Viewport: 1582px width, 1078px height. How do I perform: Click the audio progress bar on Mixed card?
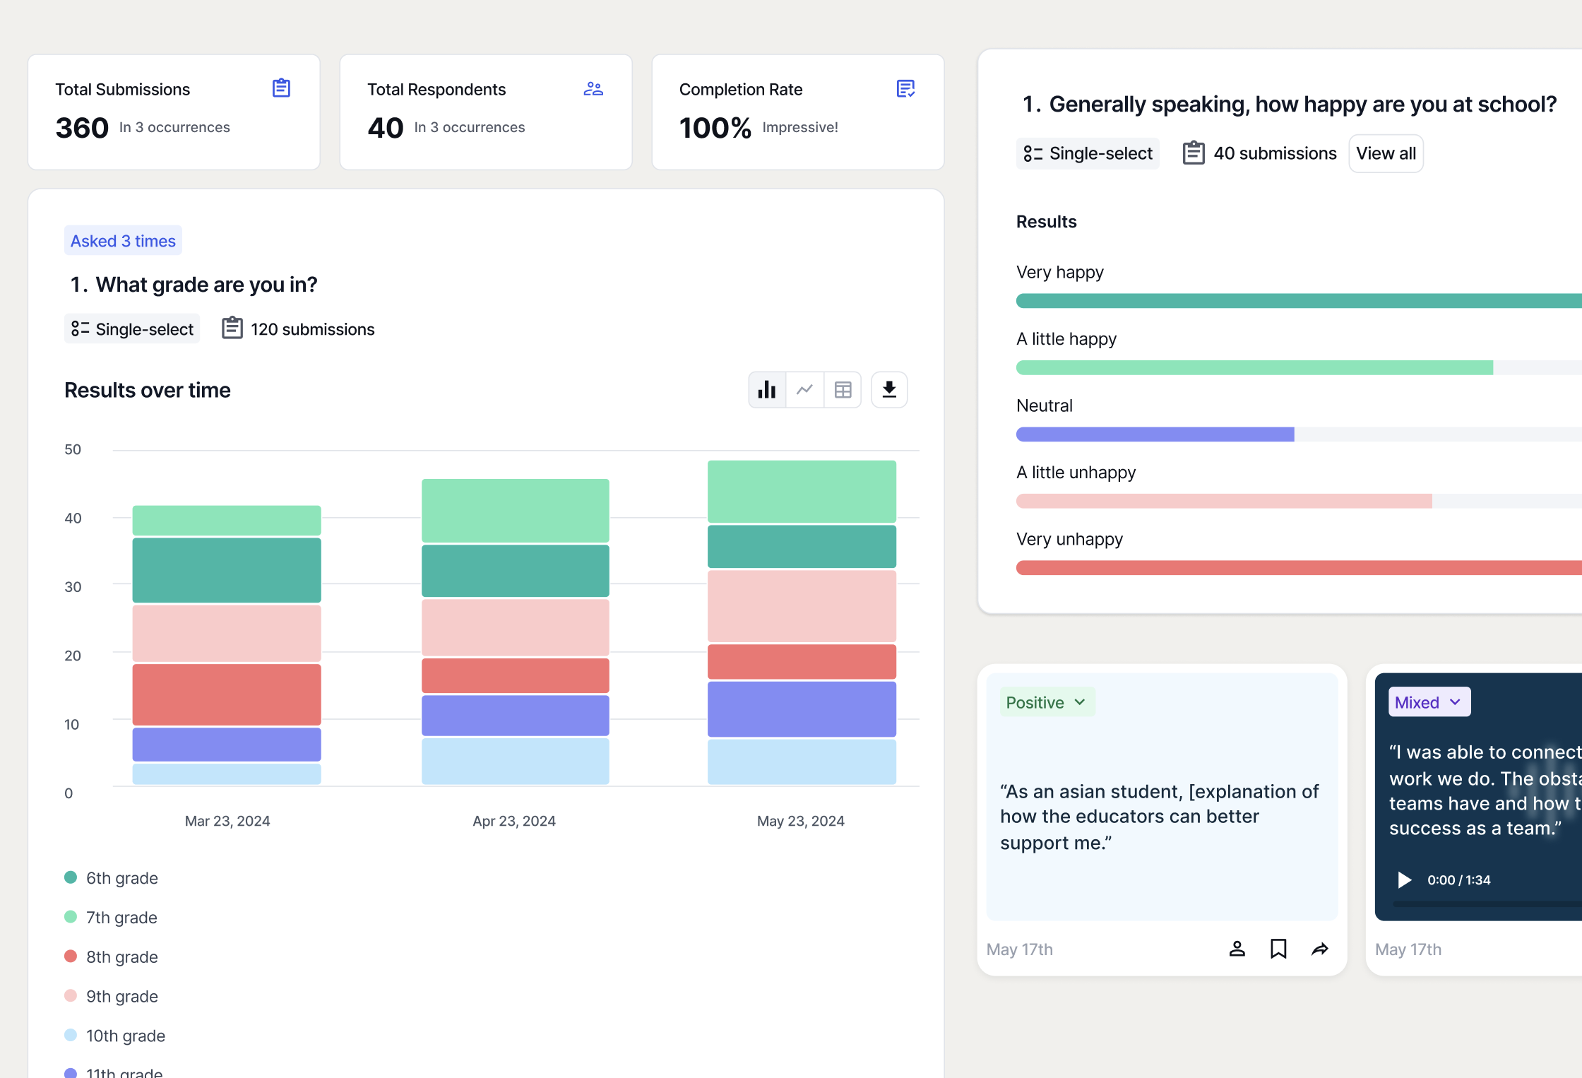click(x=1487, y=904)
